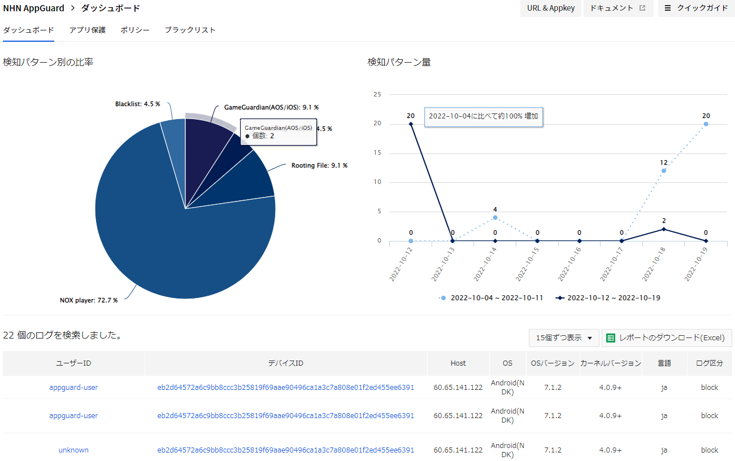Click the Excel spreadsheet icon for report download
The image size is (735, 461).
610,337
